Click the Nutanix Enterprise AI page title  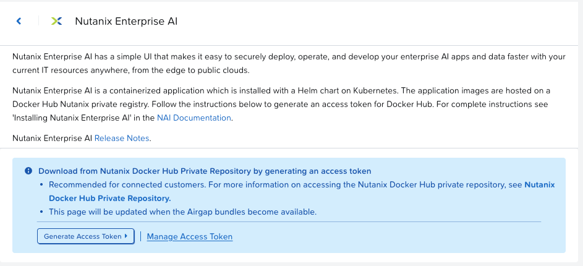[126, 21]
